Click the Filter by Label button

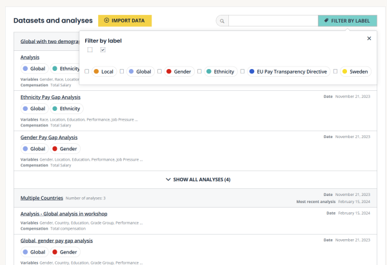(347, 21)
